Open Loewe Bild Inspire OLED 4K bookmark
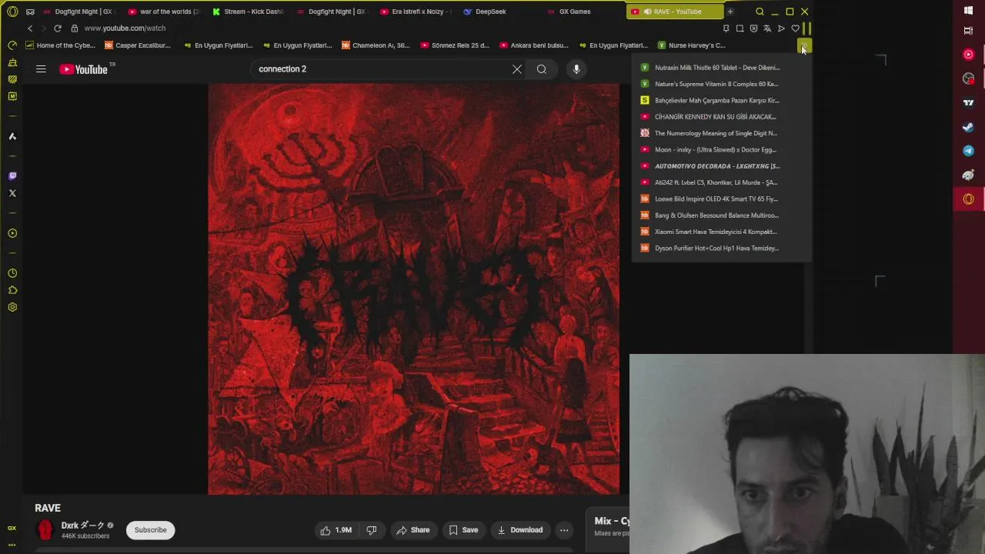Image resolution: width=985 pixels, height=554 pixels. [721, 199]
